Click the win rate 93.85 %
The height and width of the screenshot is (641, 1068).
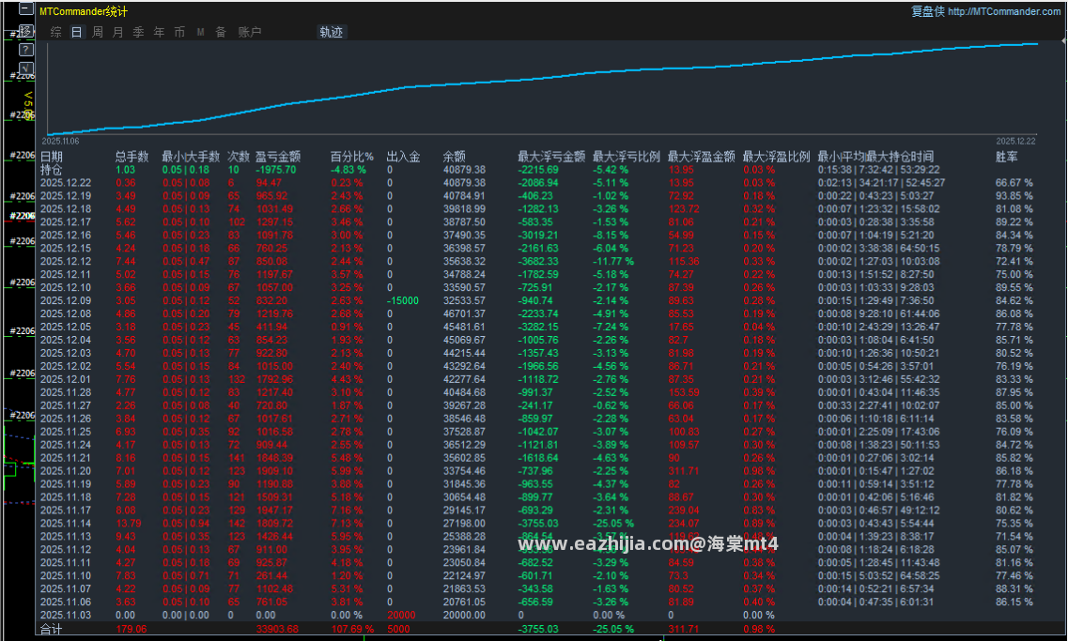pos(1014,196)
